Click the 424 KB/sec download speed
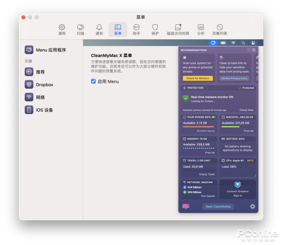The height and width of the screenshot is (245, 282). pos(195,187)
